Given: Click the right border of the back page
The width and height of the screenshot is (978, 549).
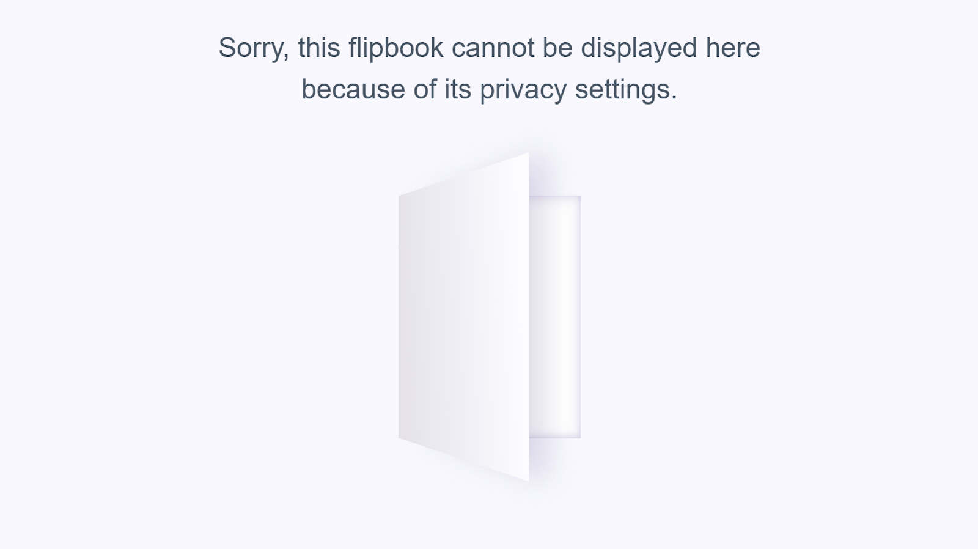Looking at the screenshot, I should [x=579, y=317].
